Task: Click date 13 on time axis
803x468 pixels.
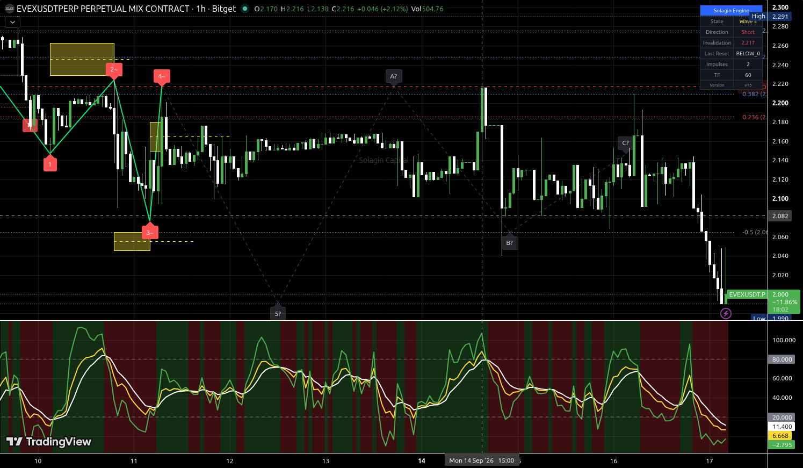Action: [325, 461]
